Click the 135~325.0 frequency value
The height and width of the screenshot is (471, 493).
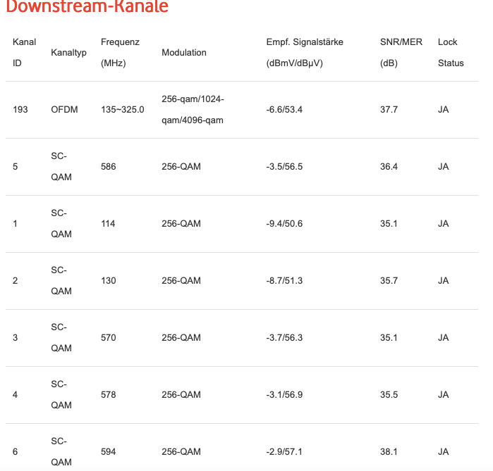[x=122, y=110]
